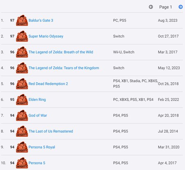The image size is (185, 170).
Task: Click the Mighty badge beside Breath of the Wild
Action: [x=22, y=52]
